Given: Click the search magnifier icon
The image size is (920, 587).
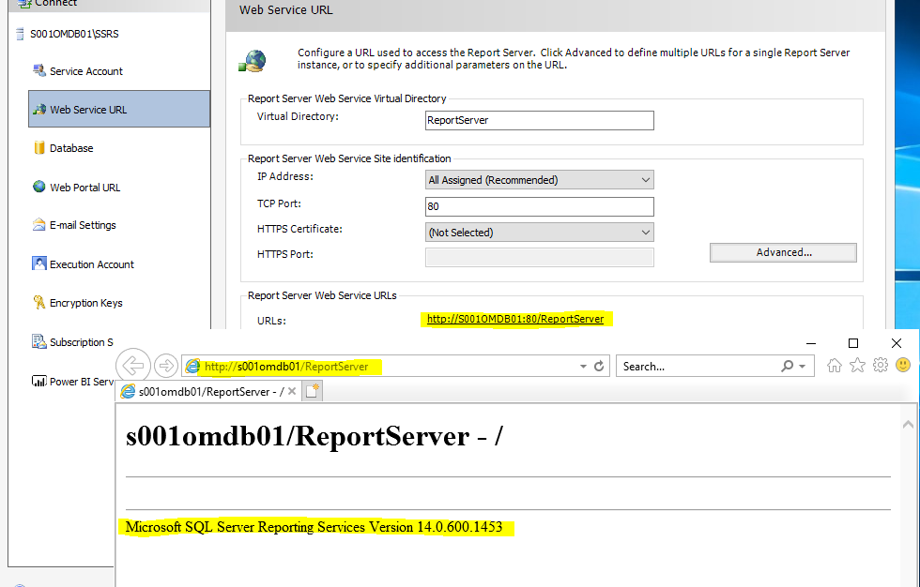Looking at the screenshot, I should point(787,366).
